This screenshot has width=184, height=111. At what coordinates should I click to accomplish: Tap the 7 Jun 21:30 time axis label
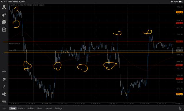tap(129, 104)
